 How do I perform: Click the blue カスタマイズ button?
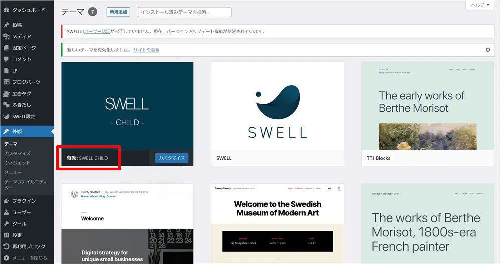pyautogui.click(x=171, y=158)
